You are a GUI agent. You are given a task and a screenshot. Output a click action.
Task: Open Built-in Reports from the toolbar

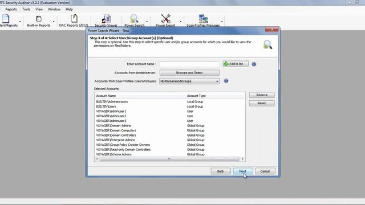(x=39, y=20)
